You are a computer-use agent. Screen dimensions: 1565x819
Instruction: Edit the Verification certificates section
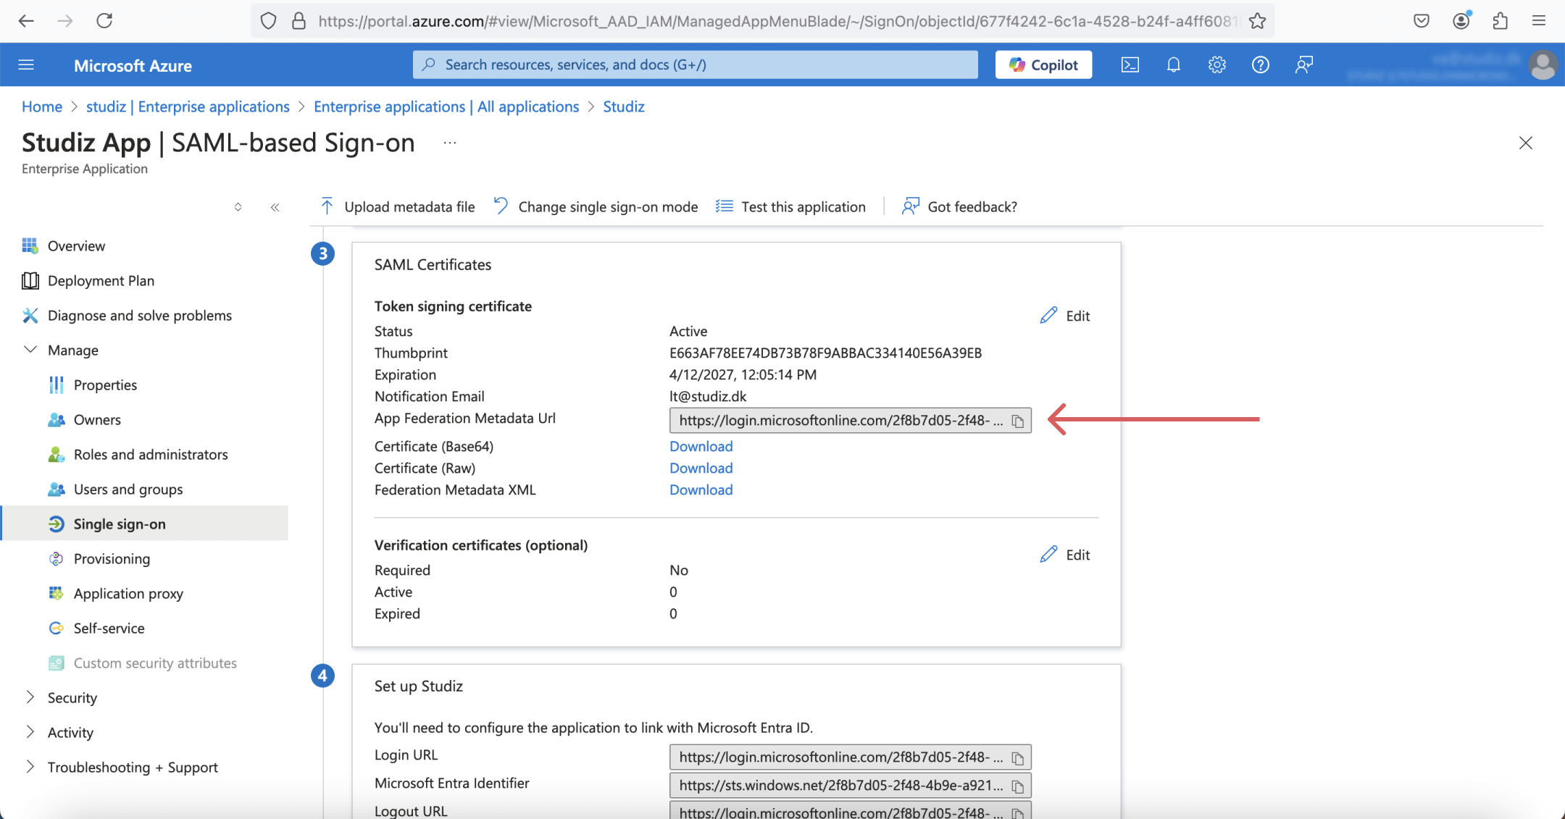[x=1065, y=555]
